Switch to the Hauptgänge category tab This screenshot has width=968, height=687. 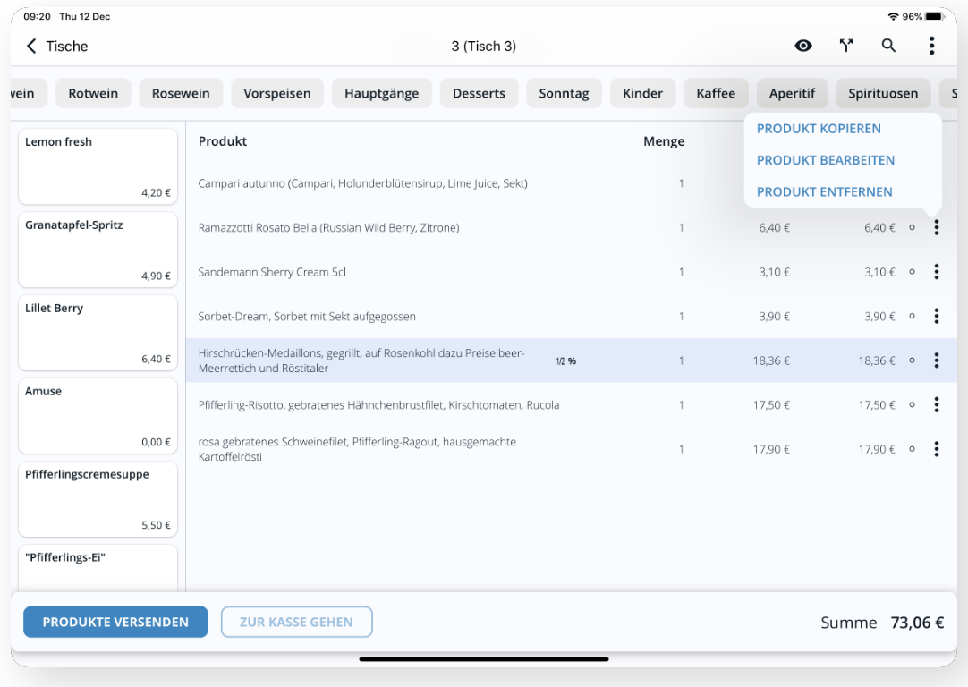(x=381, y=93)
